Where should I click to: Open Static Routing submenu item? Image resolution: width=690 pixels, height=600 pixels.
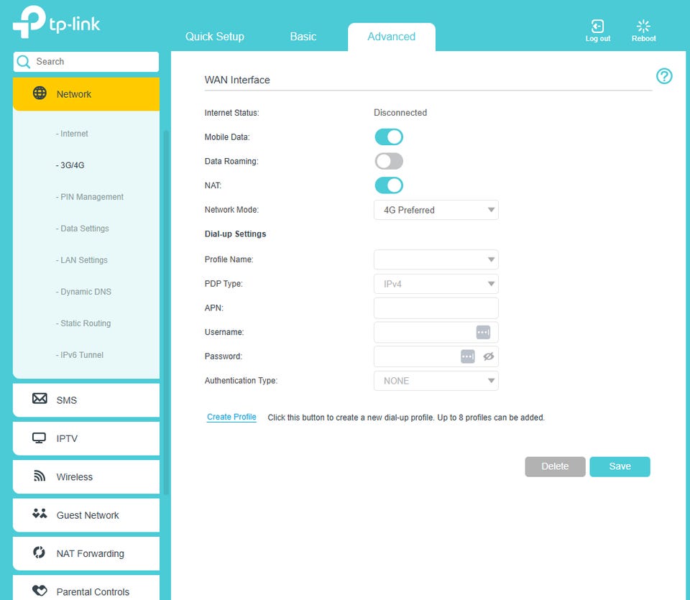(x=83, y=324)
